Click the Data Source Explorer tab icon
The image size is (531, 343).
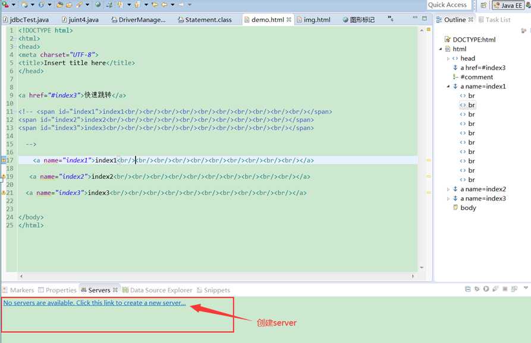click(x=125, y=290)
